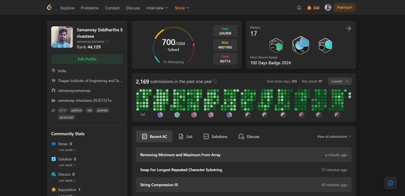Switch to the Discuss tab in submissions panel
This screenshot has height=196, width=405.
pyautogui.click(x=249, y=137)
